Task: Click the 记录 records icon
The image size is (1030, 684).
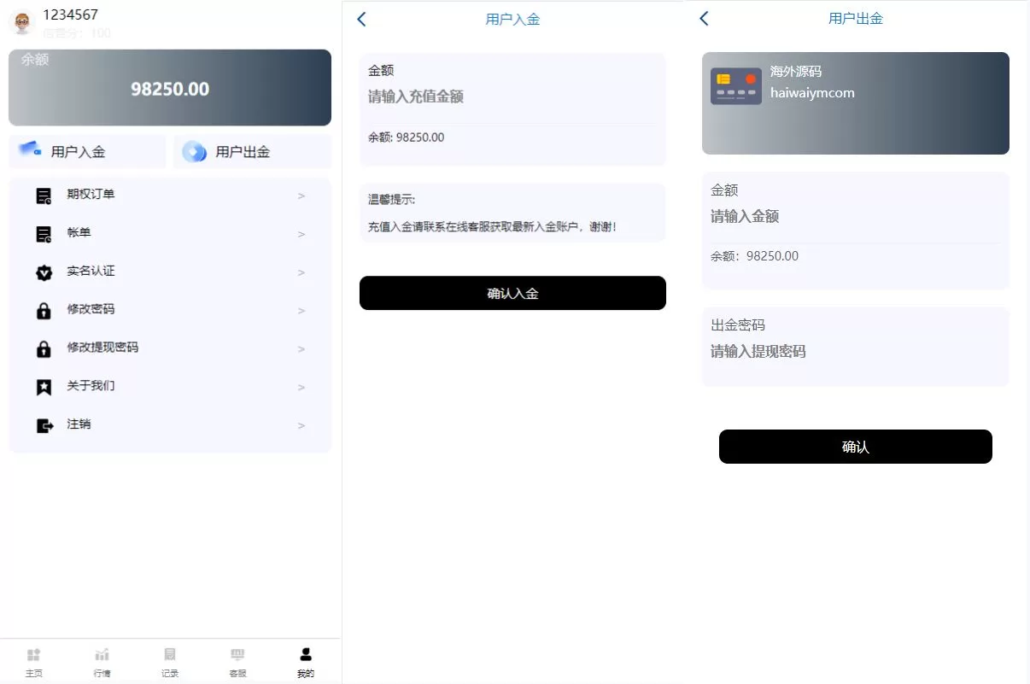Action: coord(170,655)
